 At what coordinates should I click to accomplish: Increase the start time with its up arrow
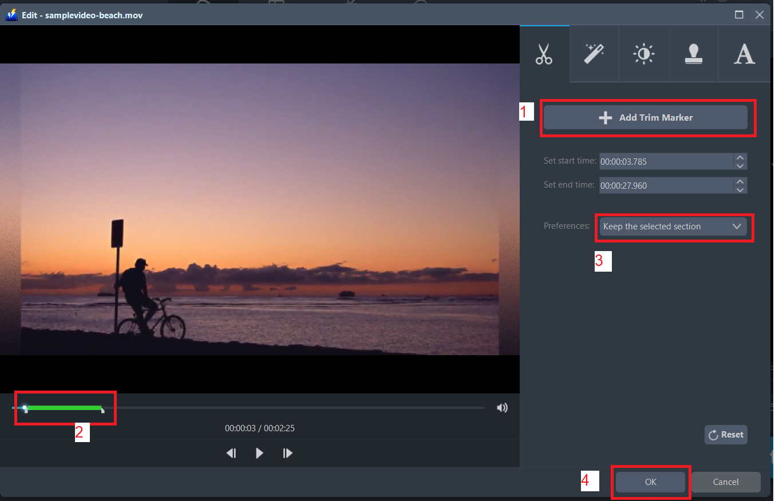[740, 158]
